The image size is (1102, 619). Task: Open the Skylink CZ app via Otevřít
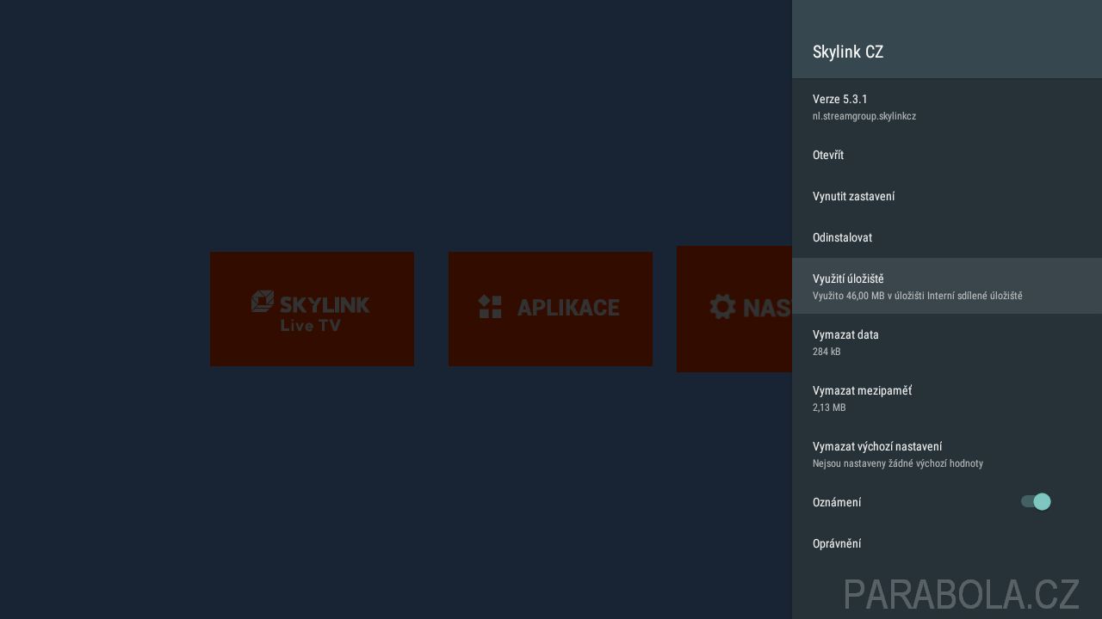click(947, 155)
